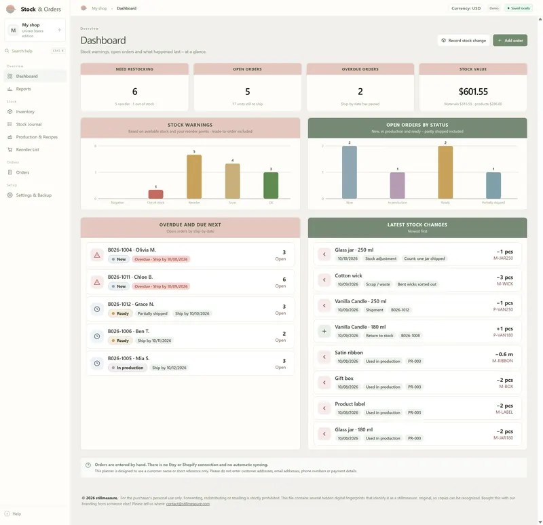
Task: Click plus icon for Vanilla Candle 180 ml
Action: click(x=324, y=331)
